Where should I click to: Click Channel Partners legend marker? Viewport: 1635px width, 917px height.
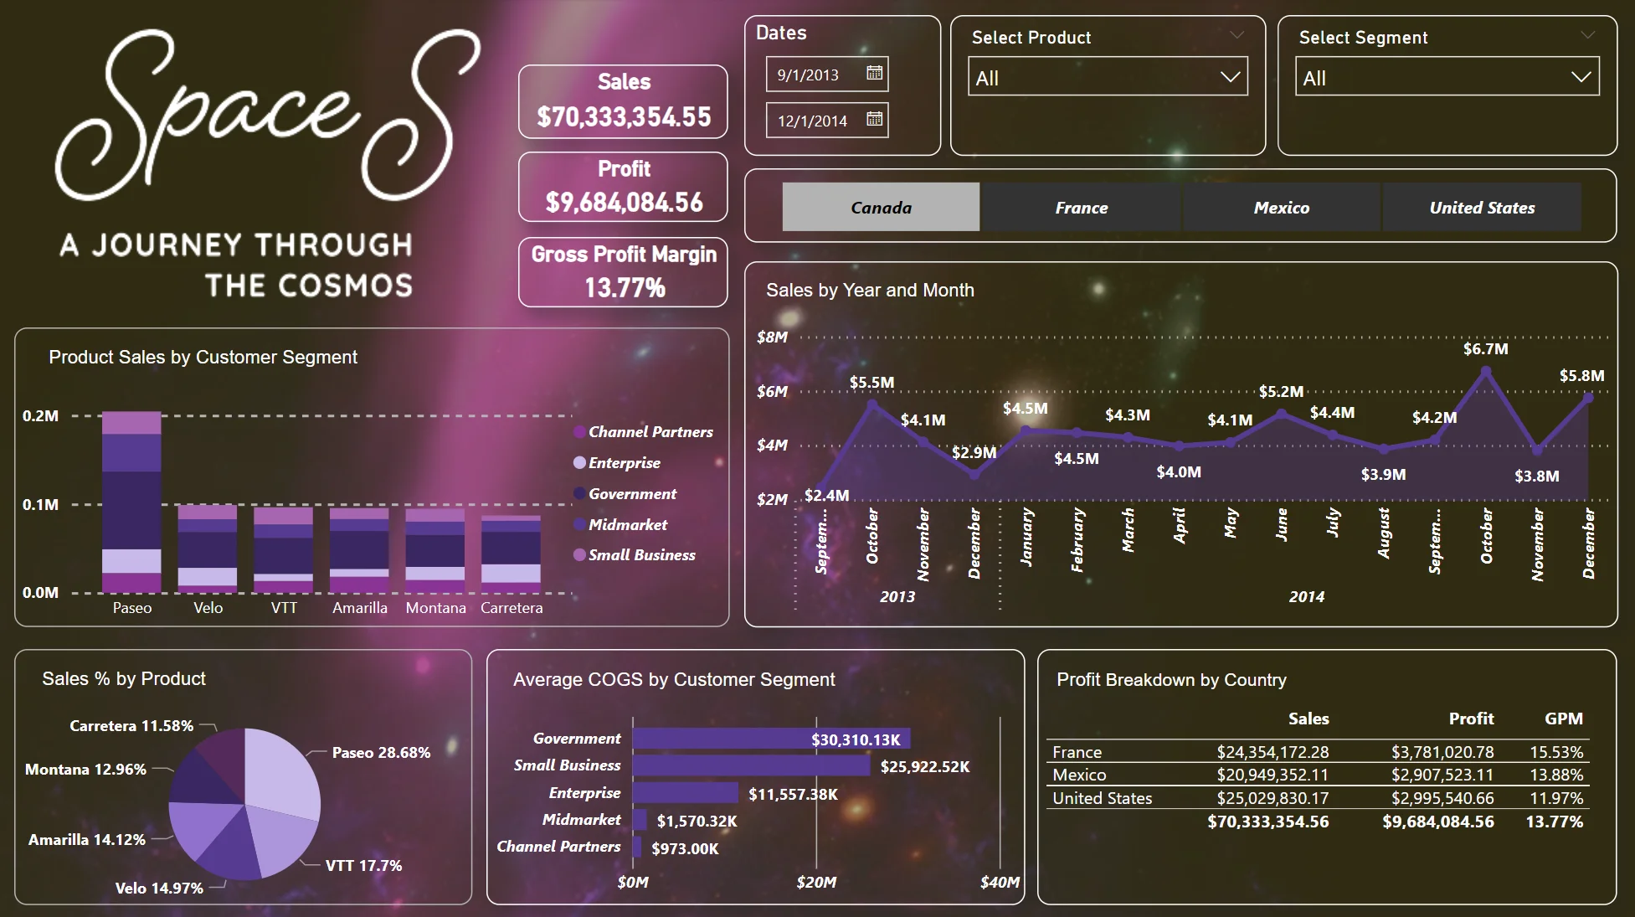(579, 432)
